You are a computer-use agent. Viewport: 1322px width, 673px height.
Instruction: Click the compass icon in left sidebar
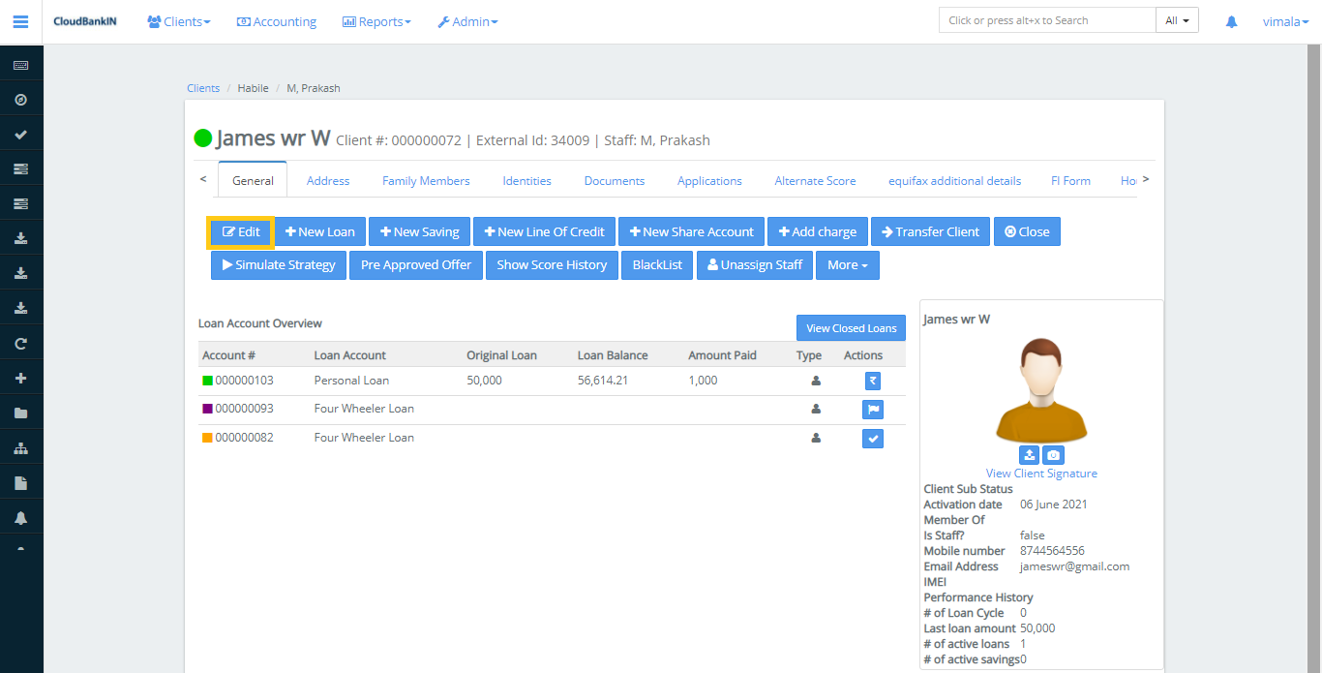coord(20,100)
